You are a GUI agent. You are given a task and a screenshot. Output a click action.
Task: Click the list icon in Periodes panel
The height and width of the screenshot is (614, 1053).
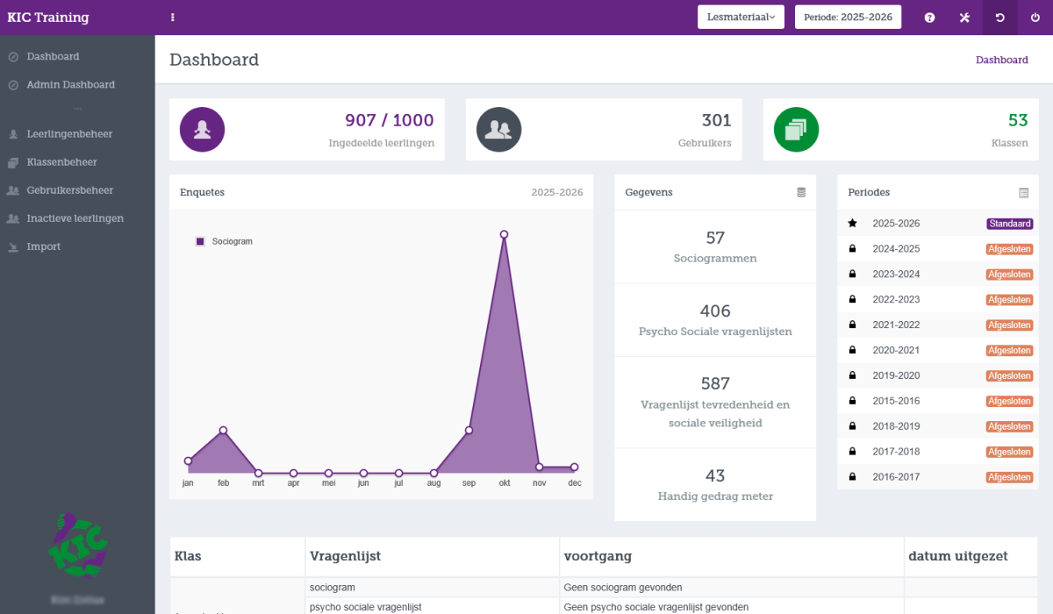(x=1023, y=192)
